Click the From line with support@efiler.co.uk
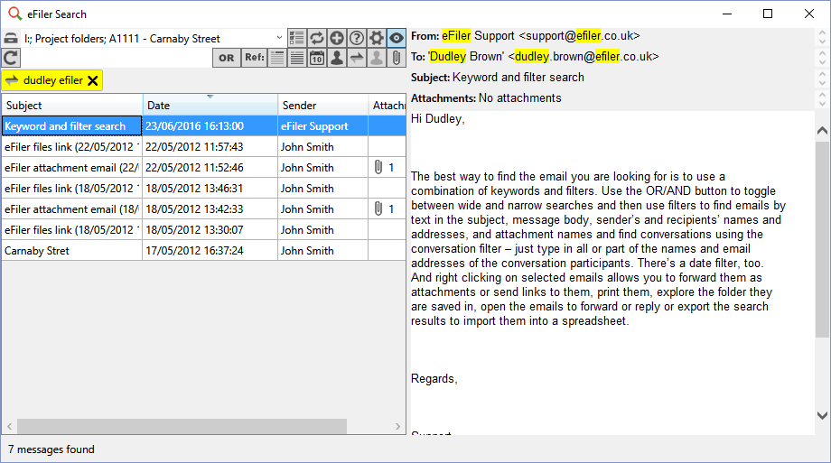Viewport: 831px width, 463px height. [x=525, y=36]
